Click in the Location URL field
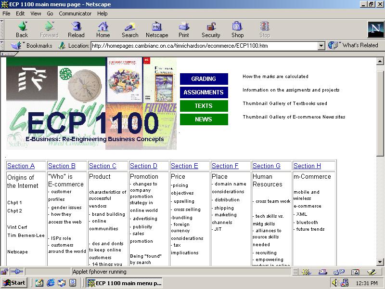 204,46
